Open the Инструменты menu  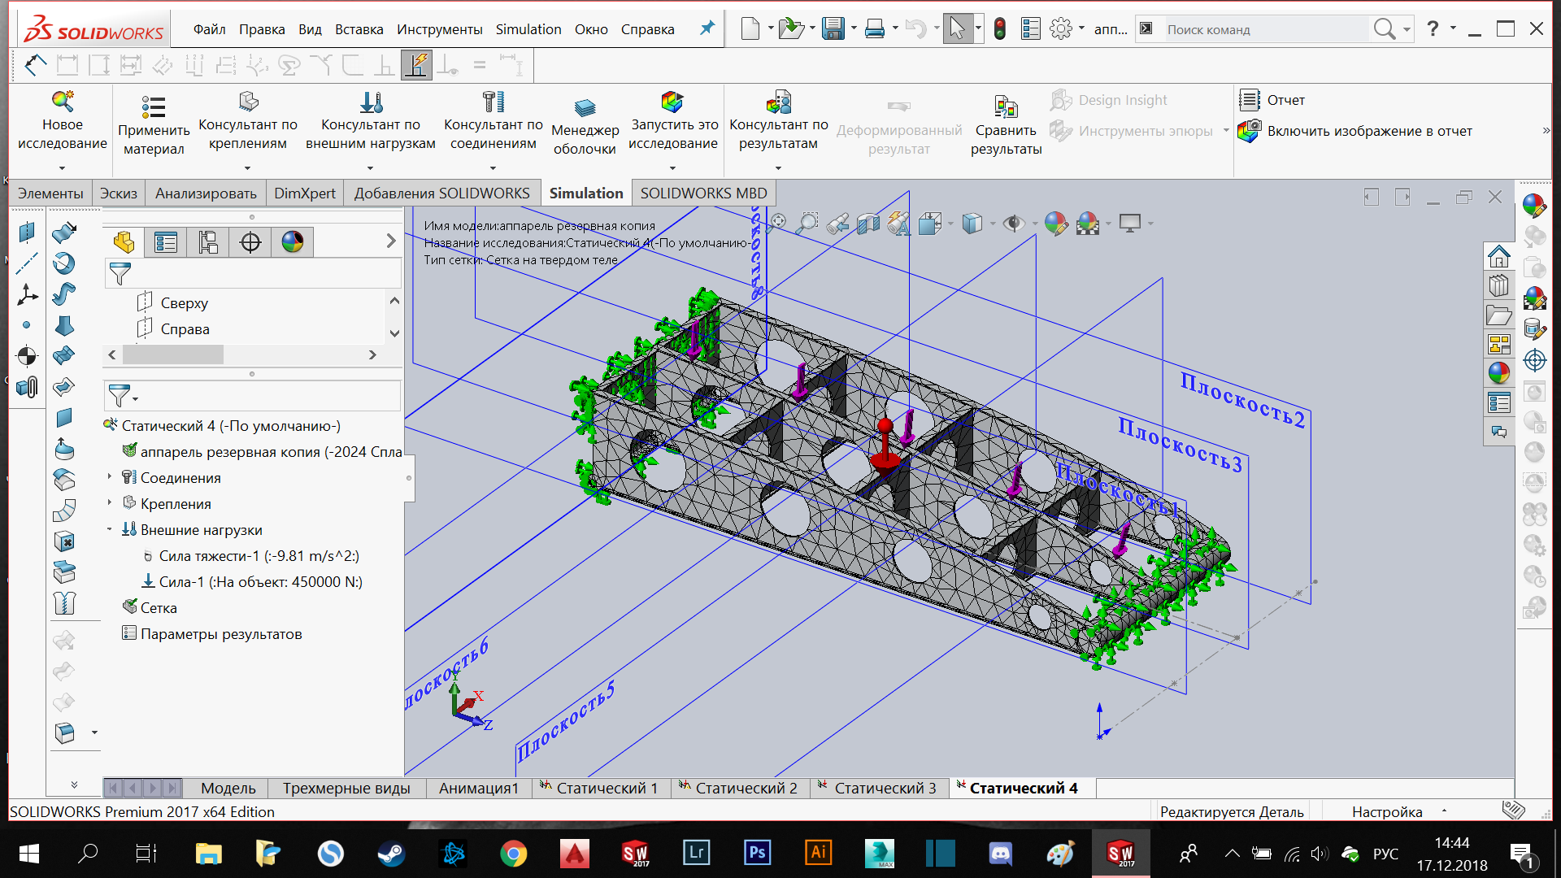[x=439, y=29]
